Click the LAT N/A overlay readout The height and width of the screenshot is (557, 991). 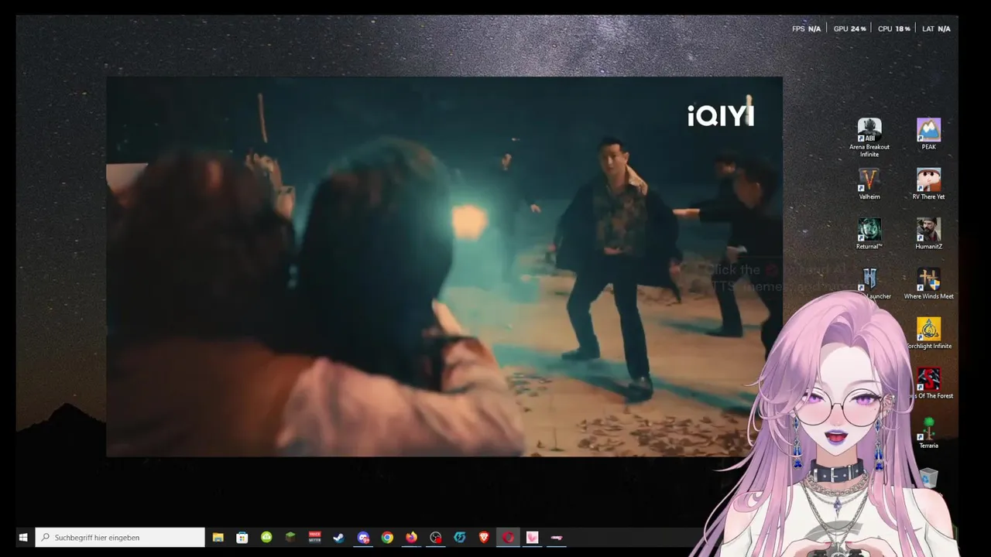coord(936,29)
